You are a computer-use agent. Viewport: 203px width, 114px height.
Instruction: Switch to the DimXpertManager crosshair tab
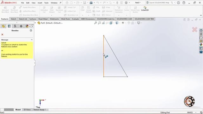[x=21, y=26]
